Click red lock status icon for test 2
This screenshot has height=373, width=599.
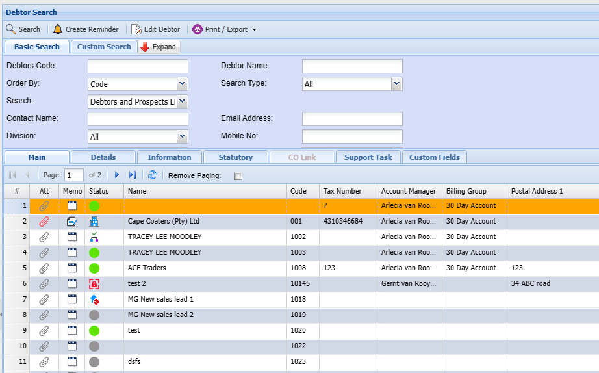point(94,283)
